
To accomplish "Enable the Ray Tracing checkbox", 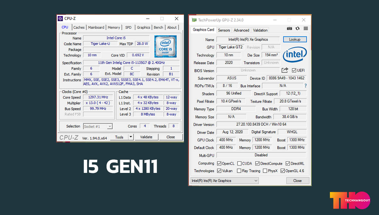I will click(239, 171).
